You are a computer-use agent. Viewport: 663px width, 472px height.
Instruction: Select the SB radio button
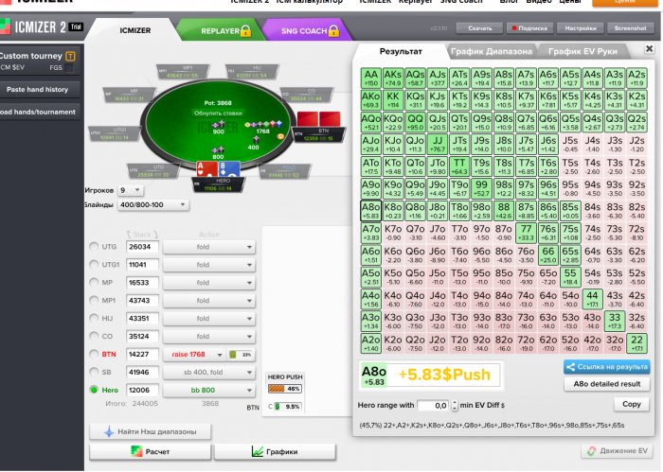pos(94,372)
